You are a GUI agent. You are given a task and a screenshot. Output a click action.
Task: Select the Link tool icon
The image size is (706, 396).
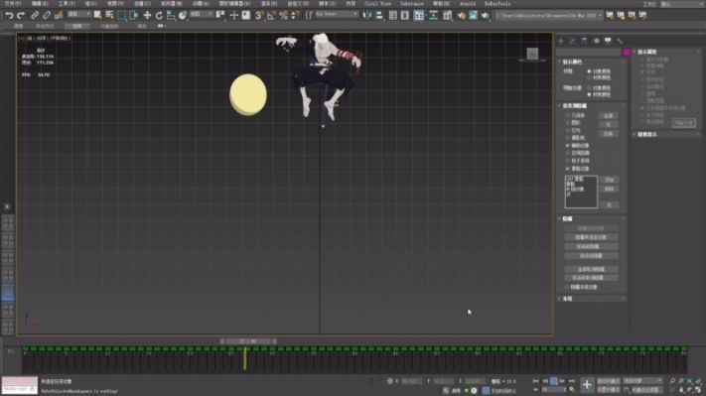pyautogui.click(x=35, y=15)
